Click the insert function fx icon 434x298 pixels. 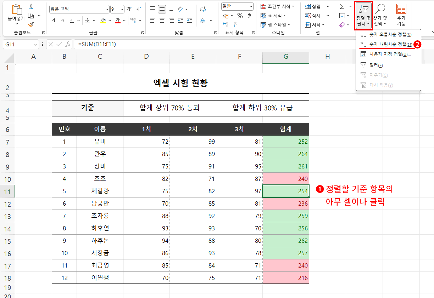pyautogui.click(x=68, y=44)
